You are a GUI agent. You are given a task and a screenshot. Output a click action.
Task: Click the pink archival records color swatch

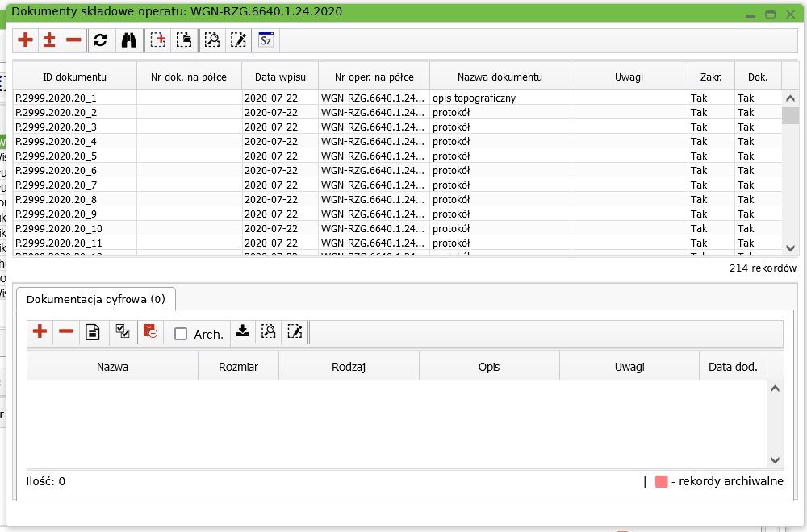point(662,482)
